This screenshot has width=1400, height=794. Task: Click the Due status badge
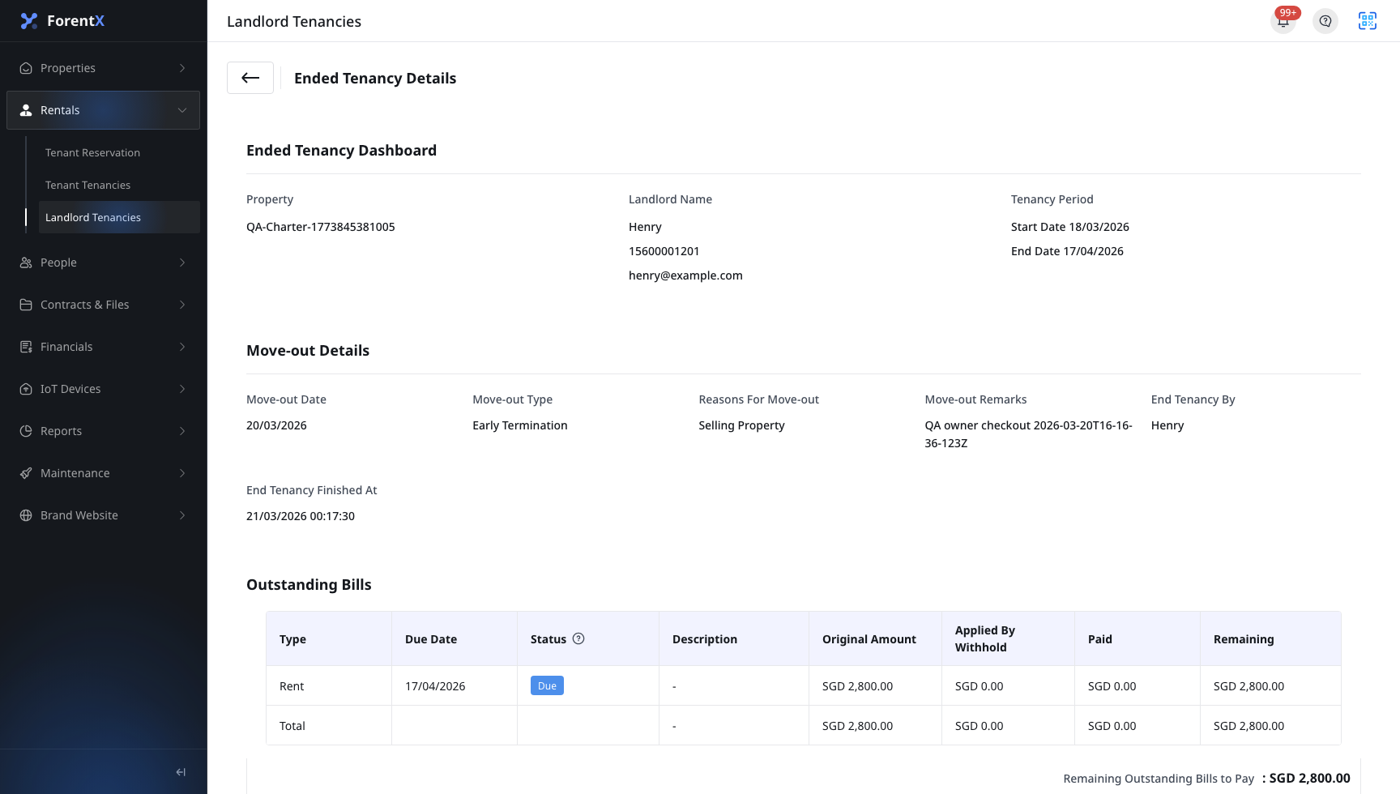(x=547, y=685)
